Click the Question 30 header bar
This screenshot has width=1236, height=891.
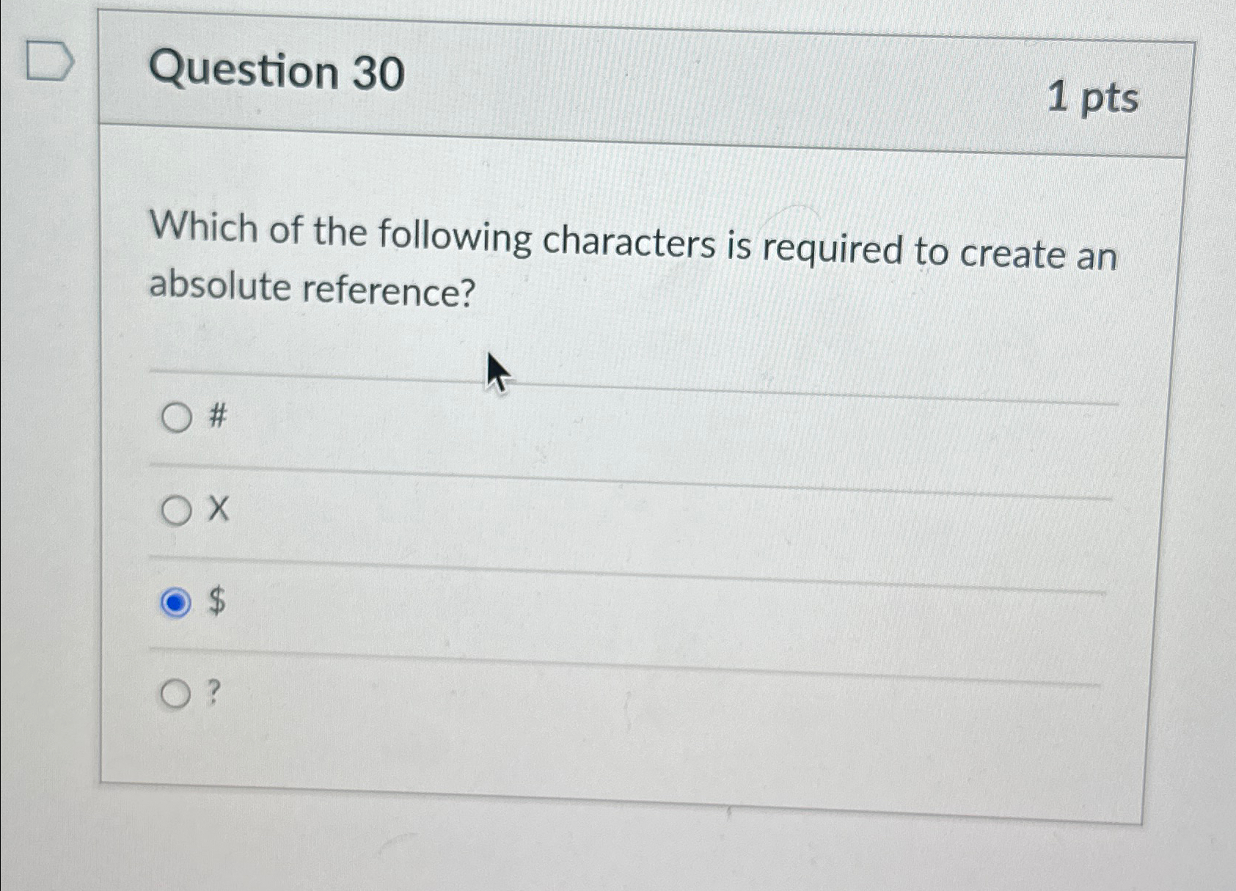[279, 73]
